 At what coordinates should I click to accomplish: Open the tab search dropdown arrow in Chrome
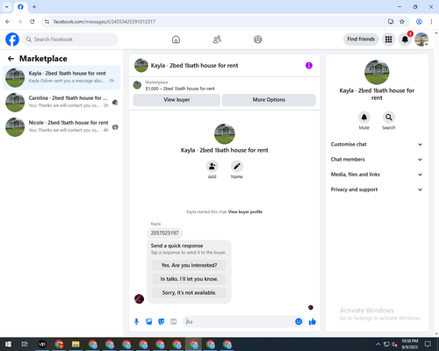[7, 7]
